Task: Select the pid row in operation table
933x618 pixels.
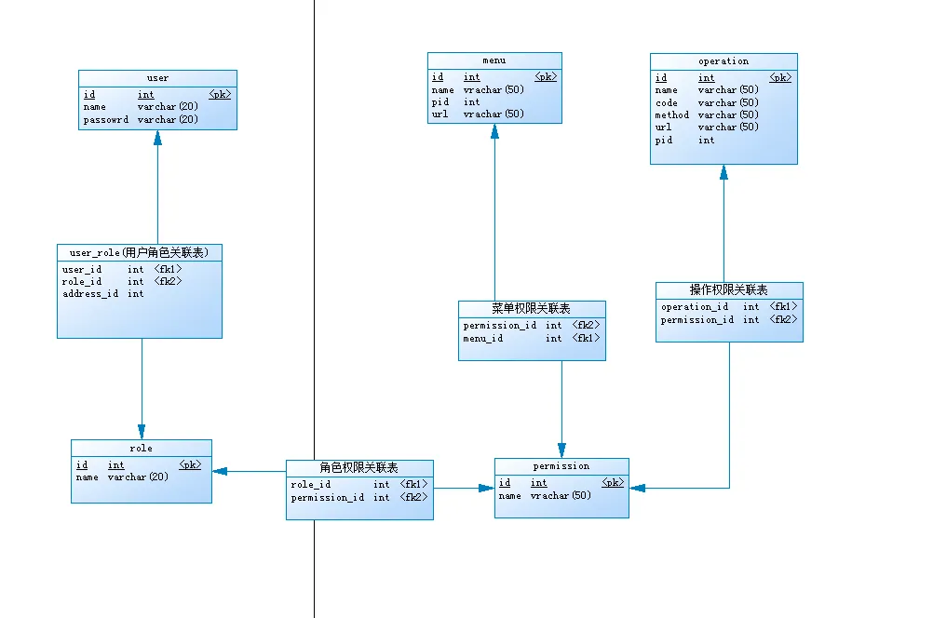Action: (x=685, y=141)
